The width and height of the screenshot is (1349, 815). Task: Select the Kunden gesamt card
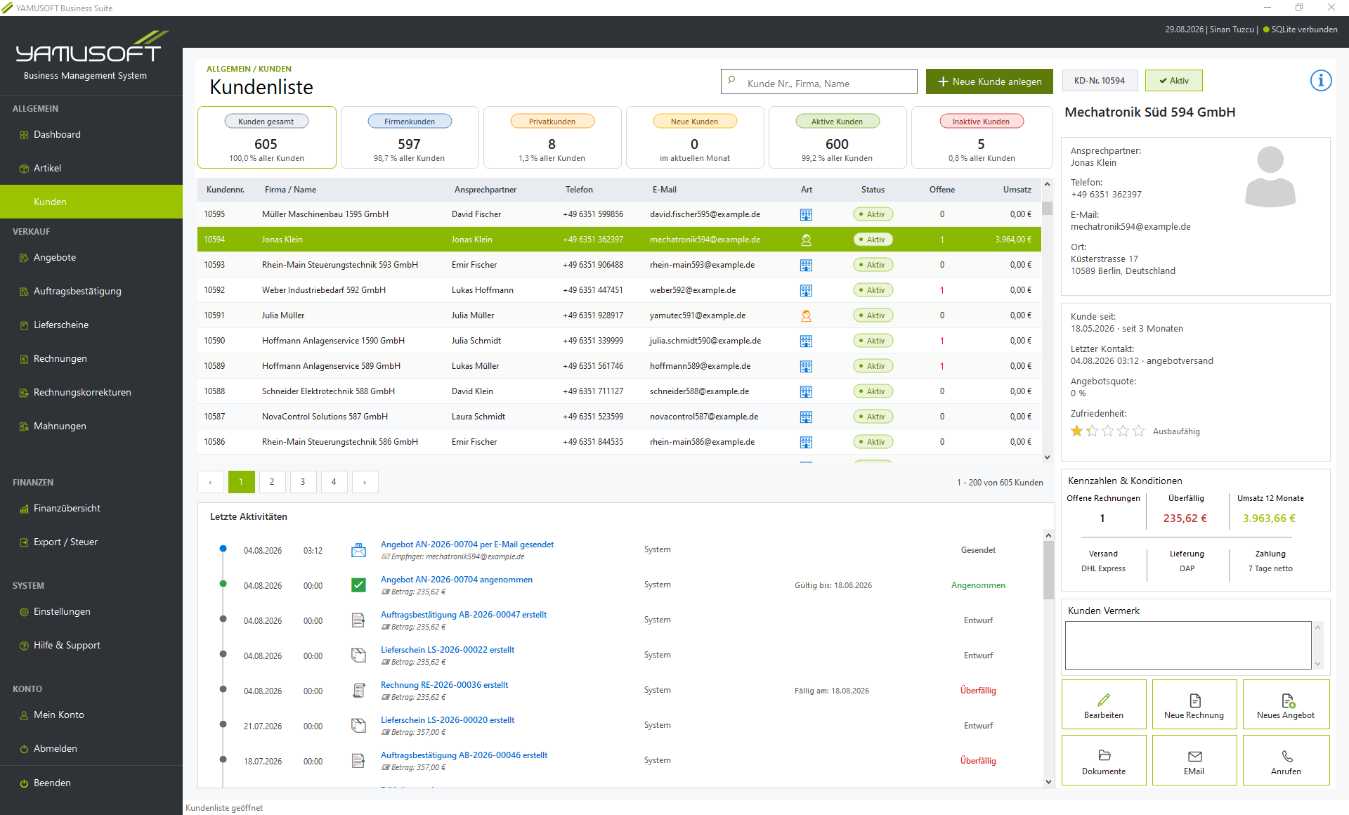(x=266, y=137)
